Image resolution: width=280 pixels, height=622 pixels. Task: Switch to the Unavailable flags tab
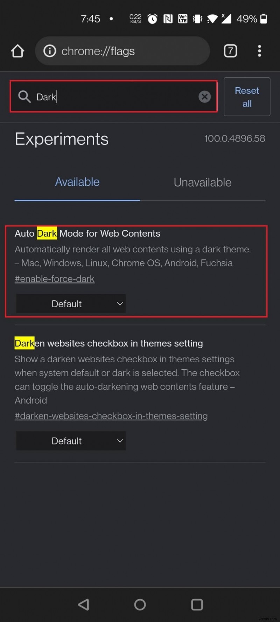202,182
